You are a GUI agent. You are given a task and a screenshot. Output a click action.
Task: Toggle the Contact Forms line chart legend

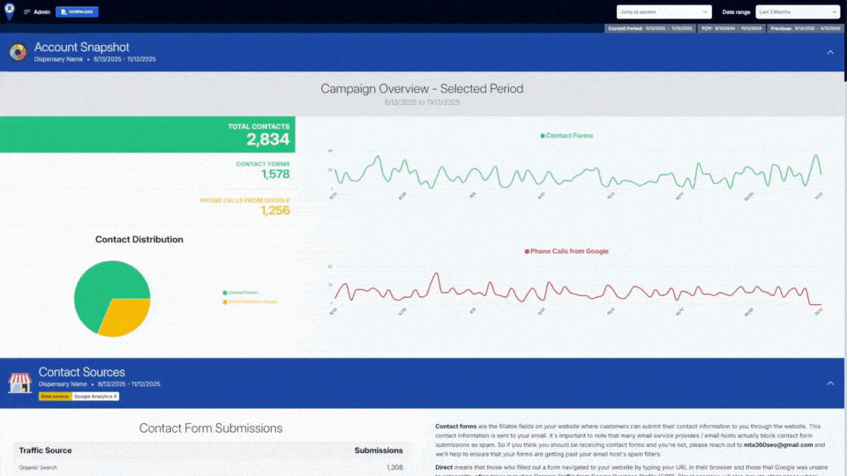[x=566, y=136]
